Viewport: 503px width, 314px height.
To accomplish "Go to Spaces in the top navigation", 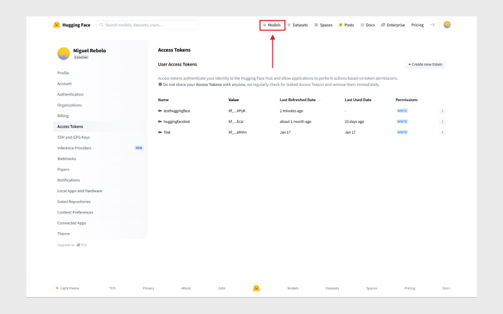I will [x=323, y=25].
